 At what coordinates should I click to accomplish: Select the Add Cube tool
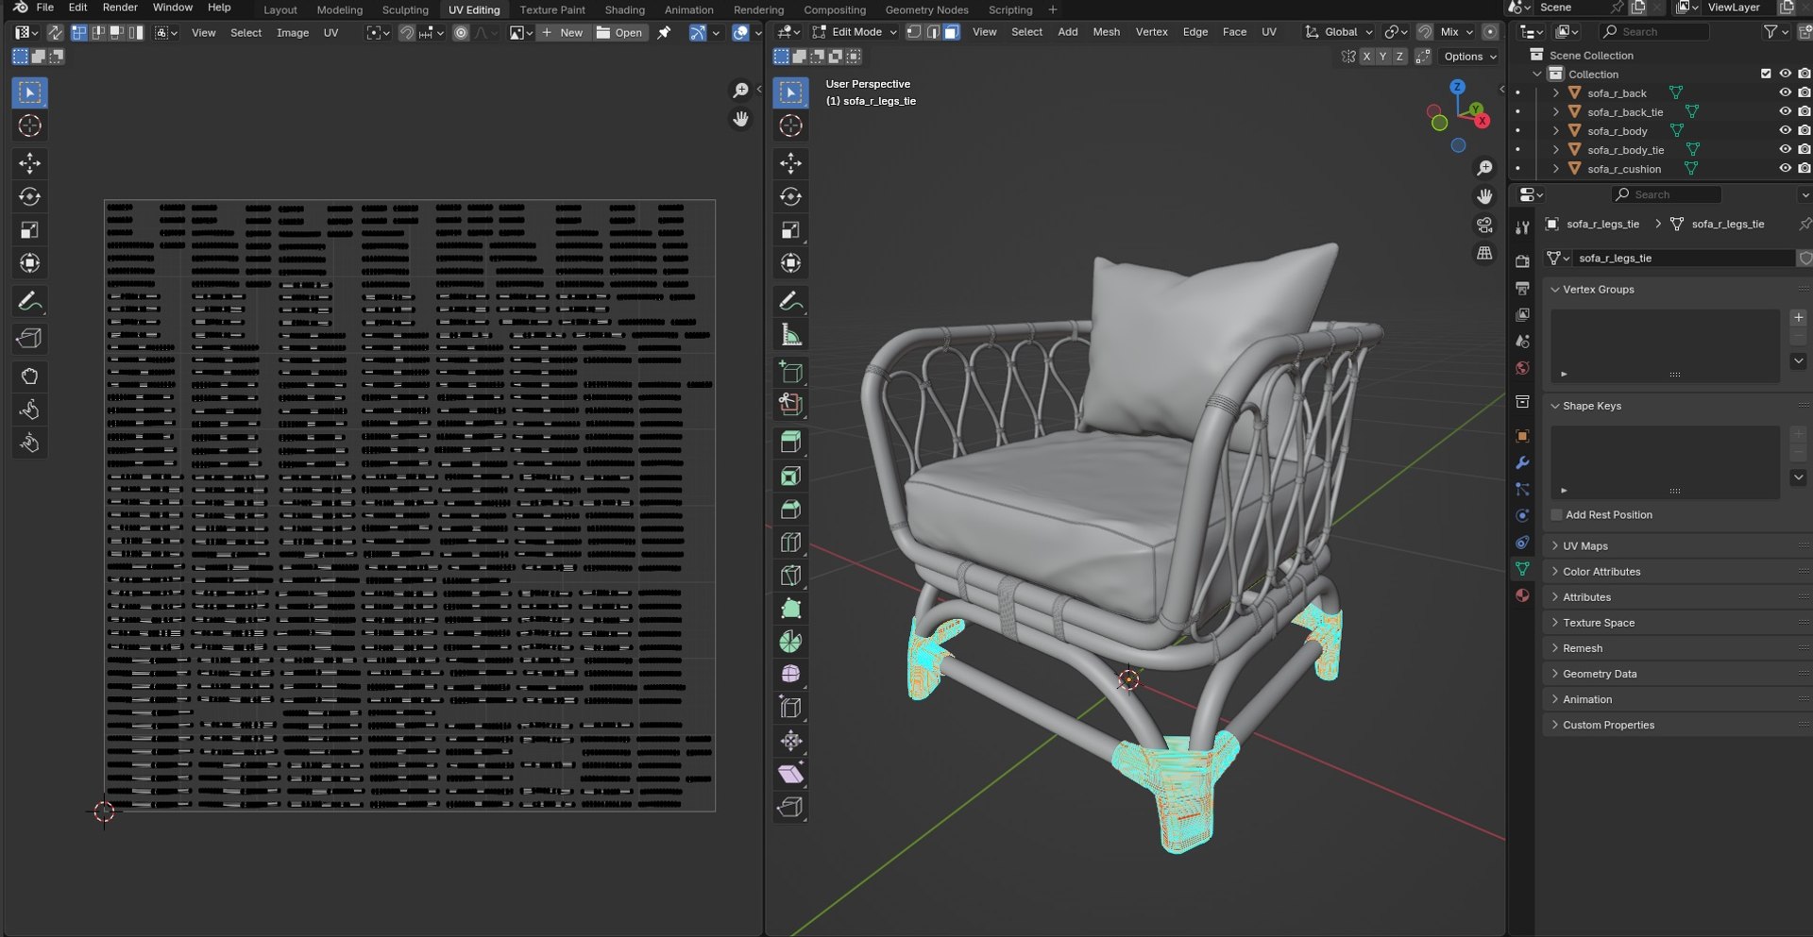(x=791, y=372)
